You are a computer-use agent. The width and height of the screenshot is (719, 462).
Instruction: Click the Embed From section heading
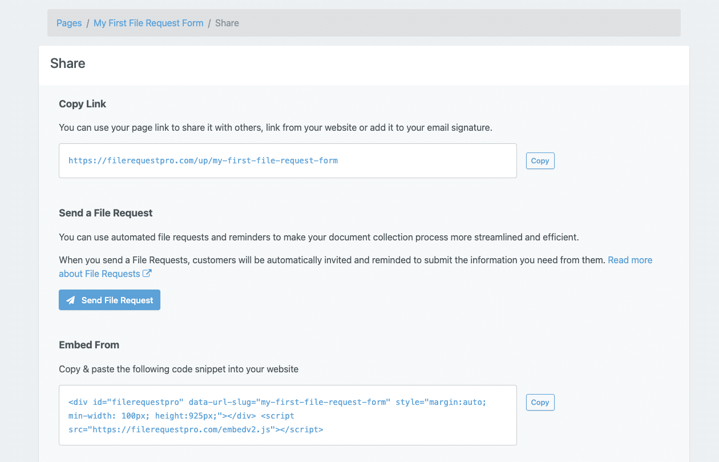tap(89, 345)
